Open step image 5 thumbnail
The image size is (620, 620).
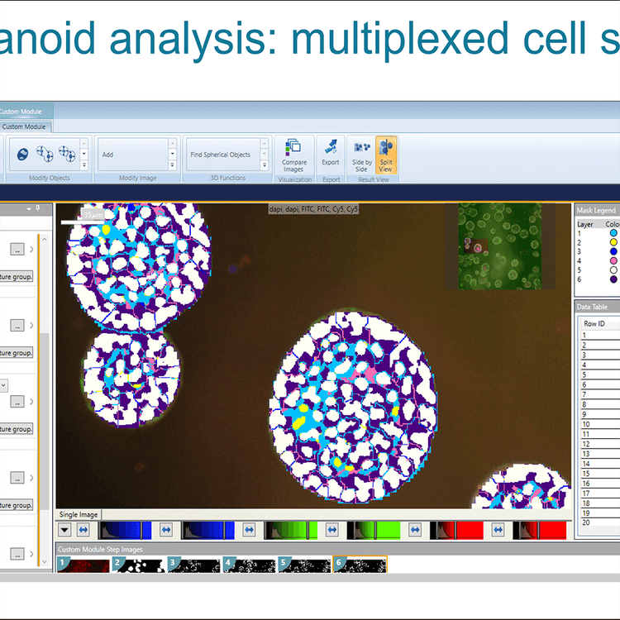(304, 565)
